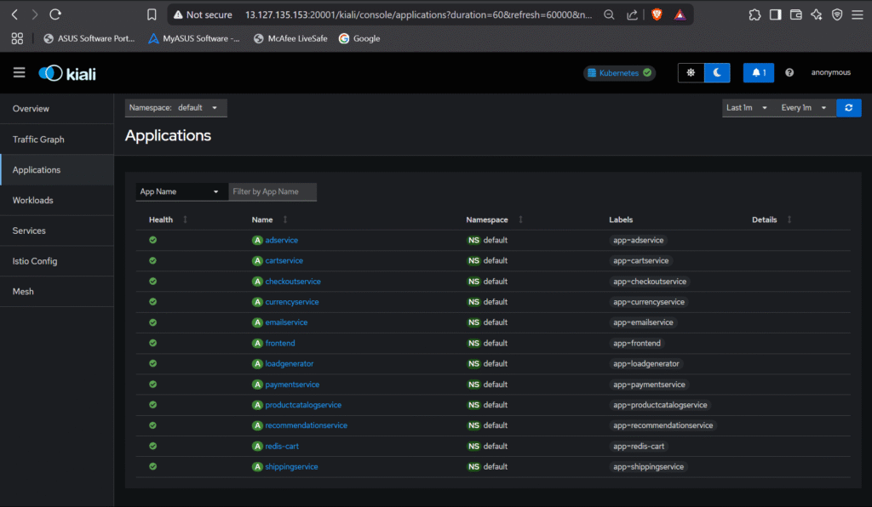Open the productcatalogservice application
This screenshot has width=872, height=507.
[x=303, y=405]
